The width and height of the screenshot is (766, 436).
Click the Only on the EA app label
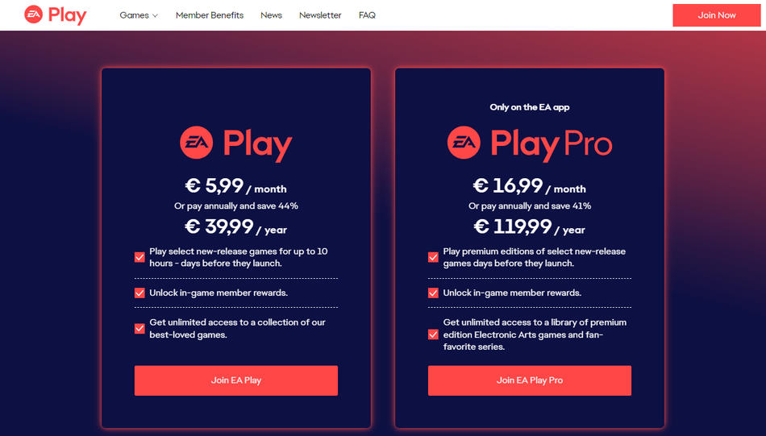coord(529,107)
